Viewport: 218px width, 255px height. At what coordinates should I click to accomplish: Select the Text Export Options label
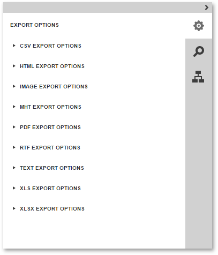point(52,168)
